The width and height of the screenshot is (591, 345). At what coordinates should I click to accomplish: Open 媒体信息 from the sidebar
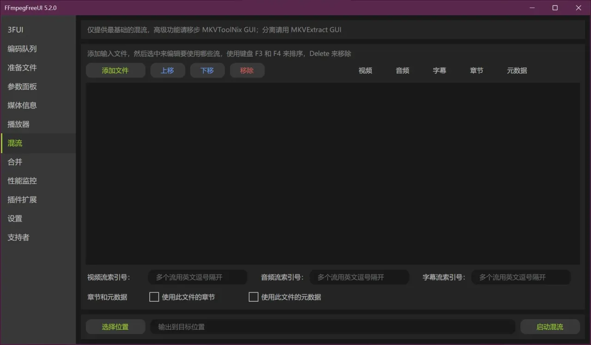pos(38,106)
